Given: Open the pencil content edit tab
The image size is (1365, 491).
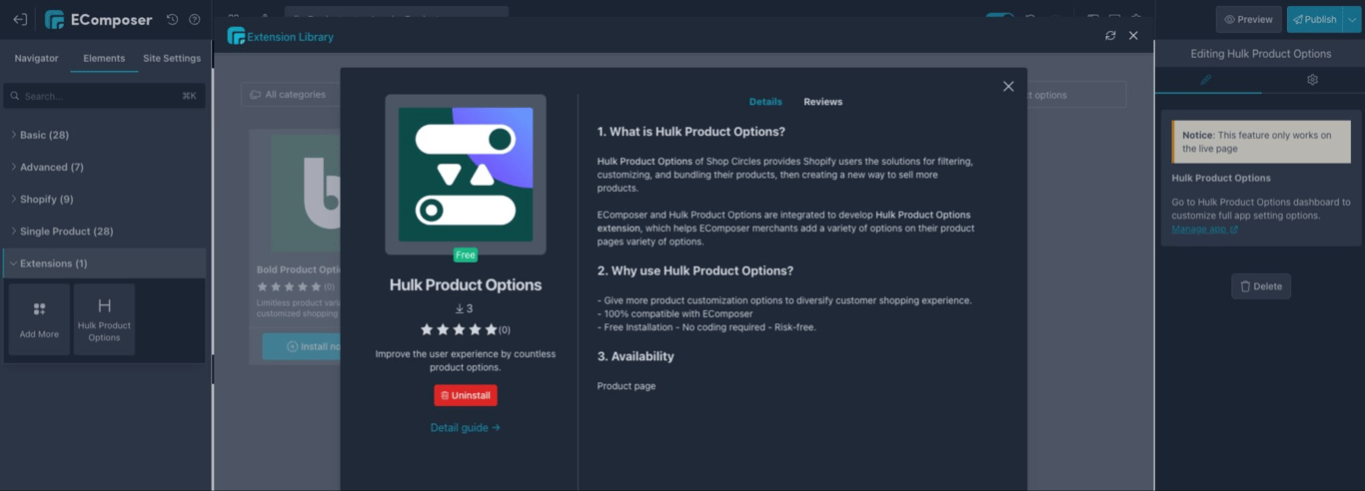Looking at the screenshot, I should [x=1206, y=80].
